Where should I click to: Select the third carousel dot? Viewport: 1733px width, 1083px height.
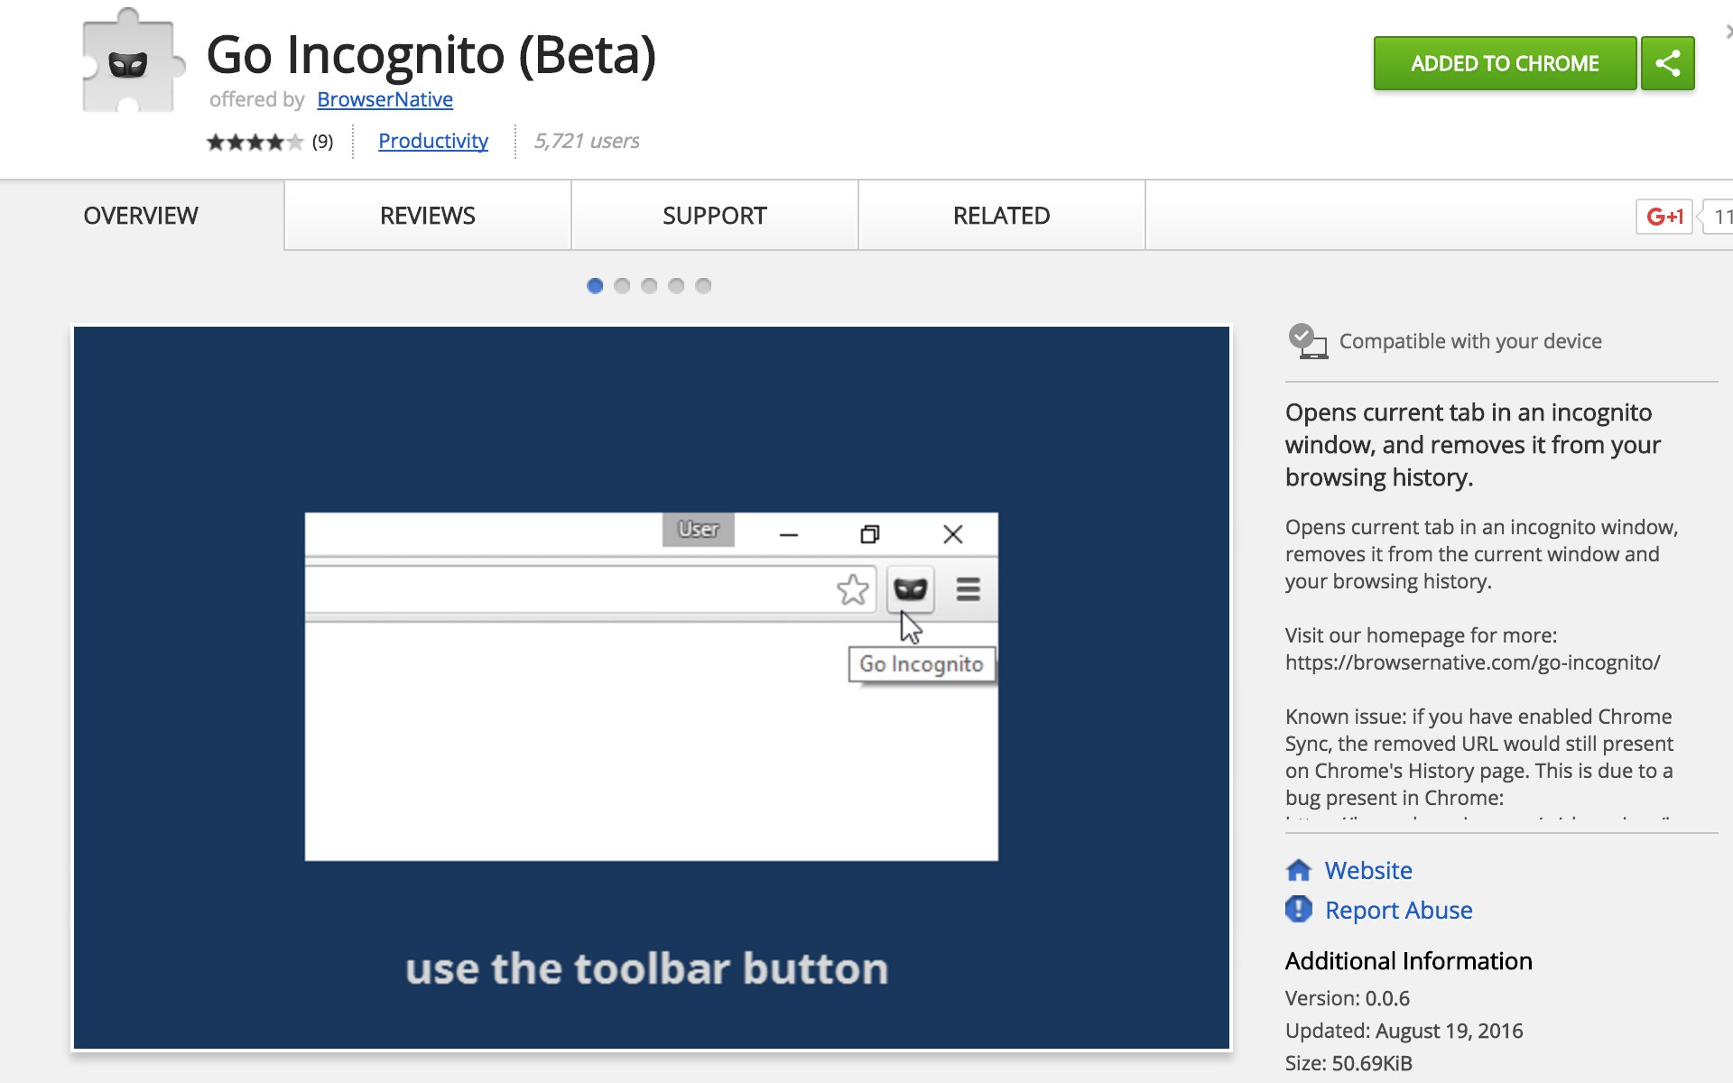pos(649,286)
